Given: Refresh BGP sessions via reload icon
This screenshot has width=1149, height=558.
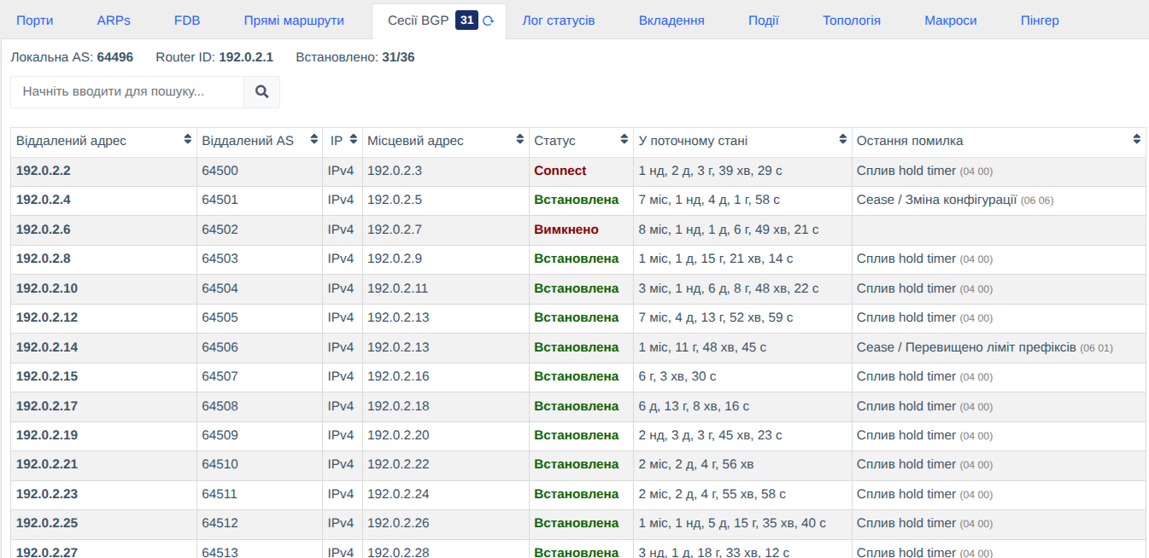Looking at the screenshot, I should [489, 21].
